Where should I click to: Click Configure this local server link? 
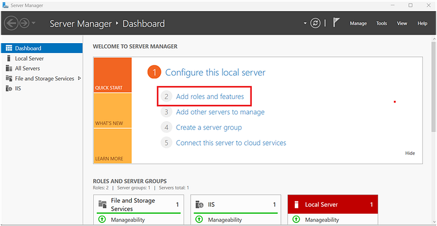tap(215, 72)
